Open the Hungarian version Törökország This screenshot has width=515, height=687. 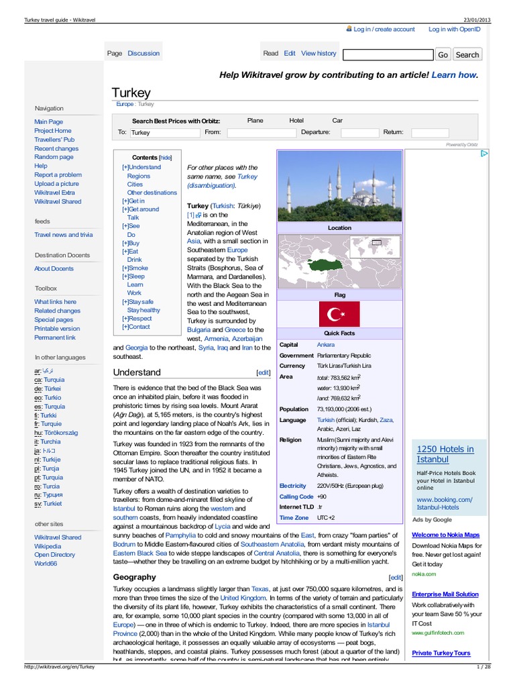pyautogui.click(x=61, y=433)
